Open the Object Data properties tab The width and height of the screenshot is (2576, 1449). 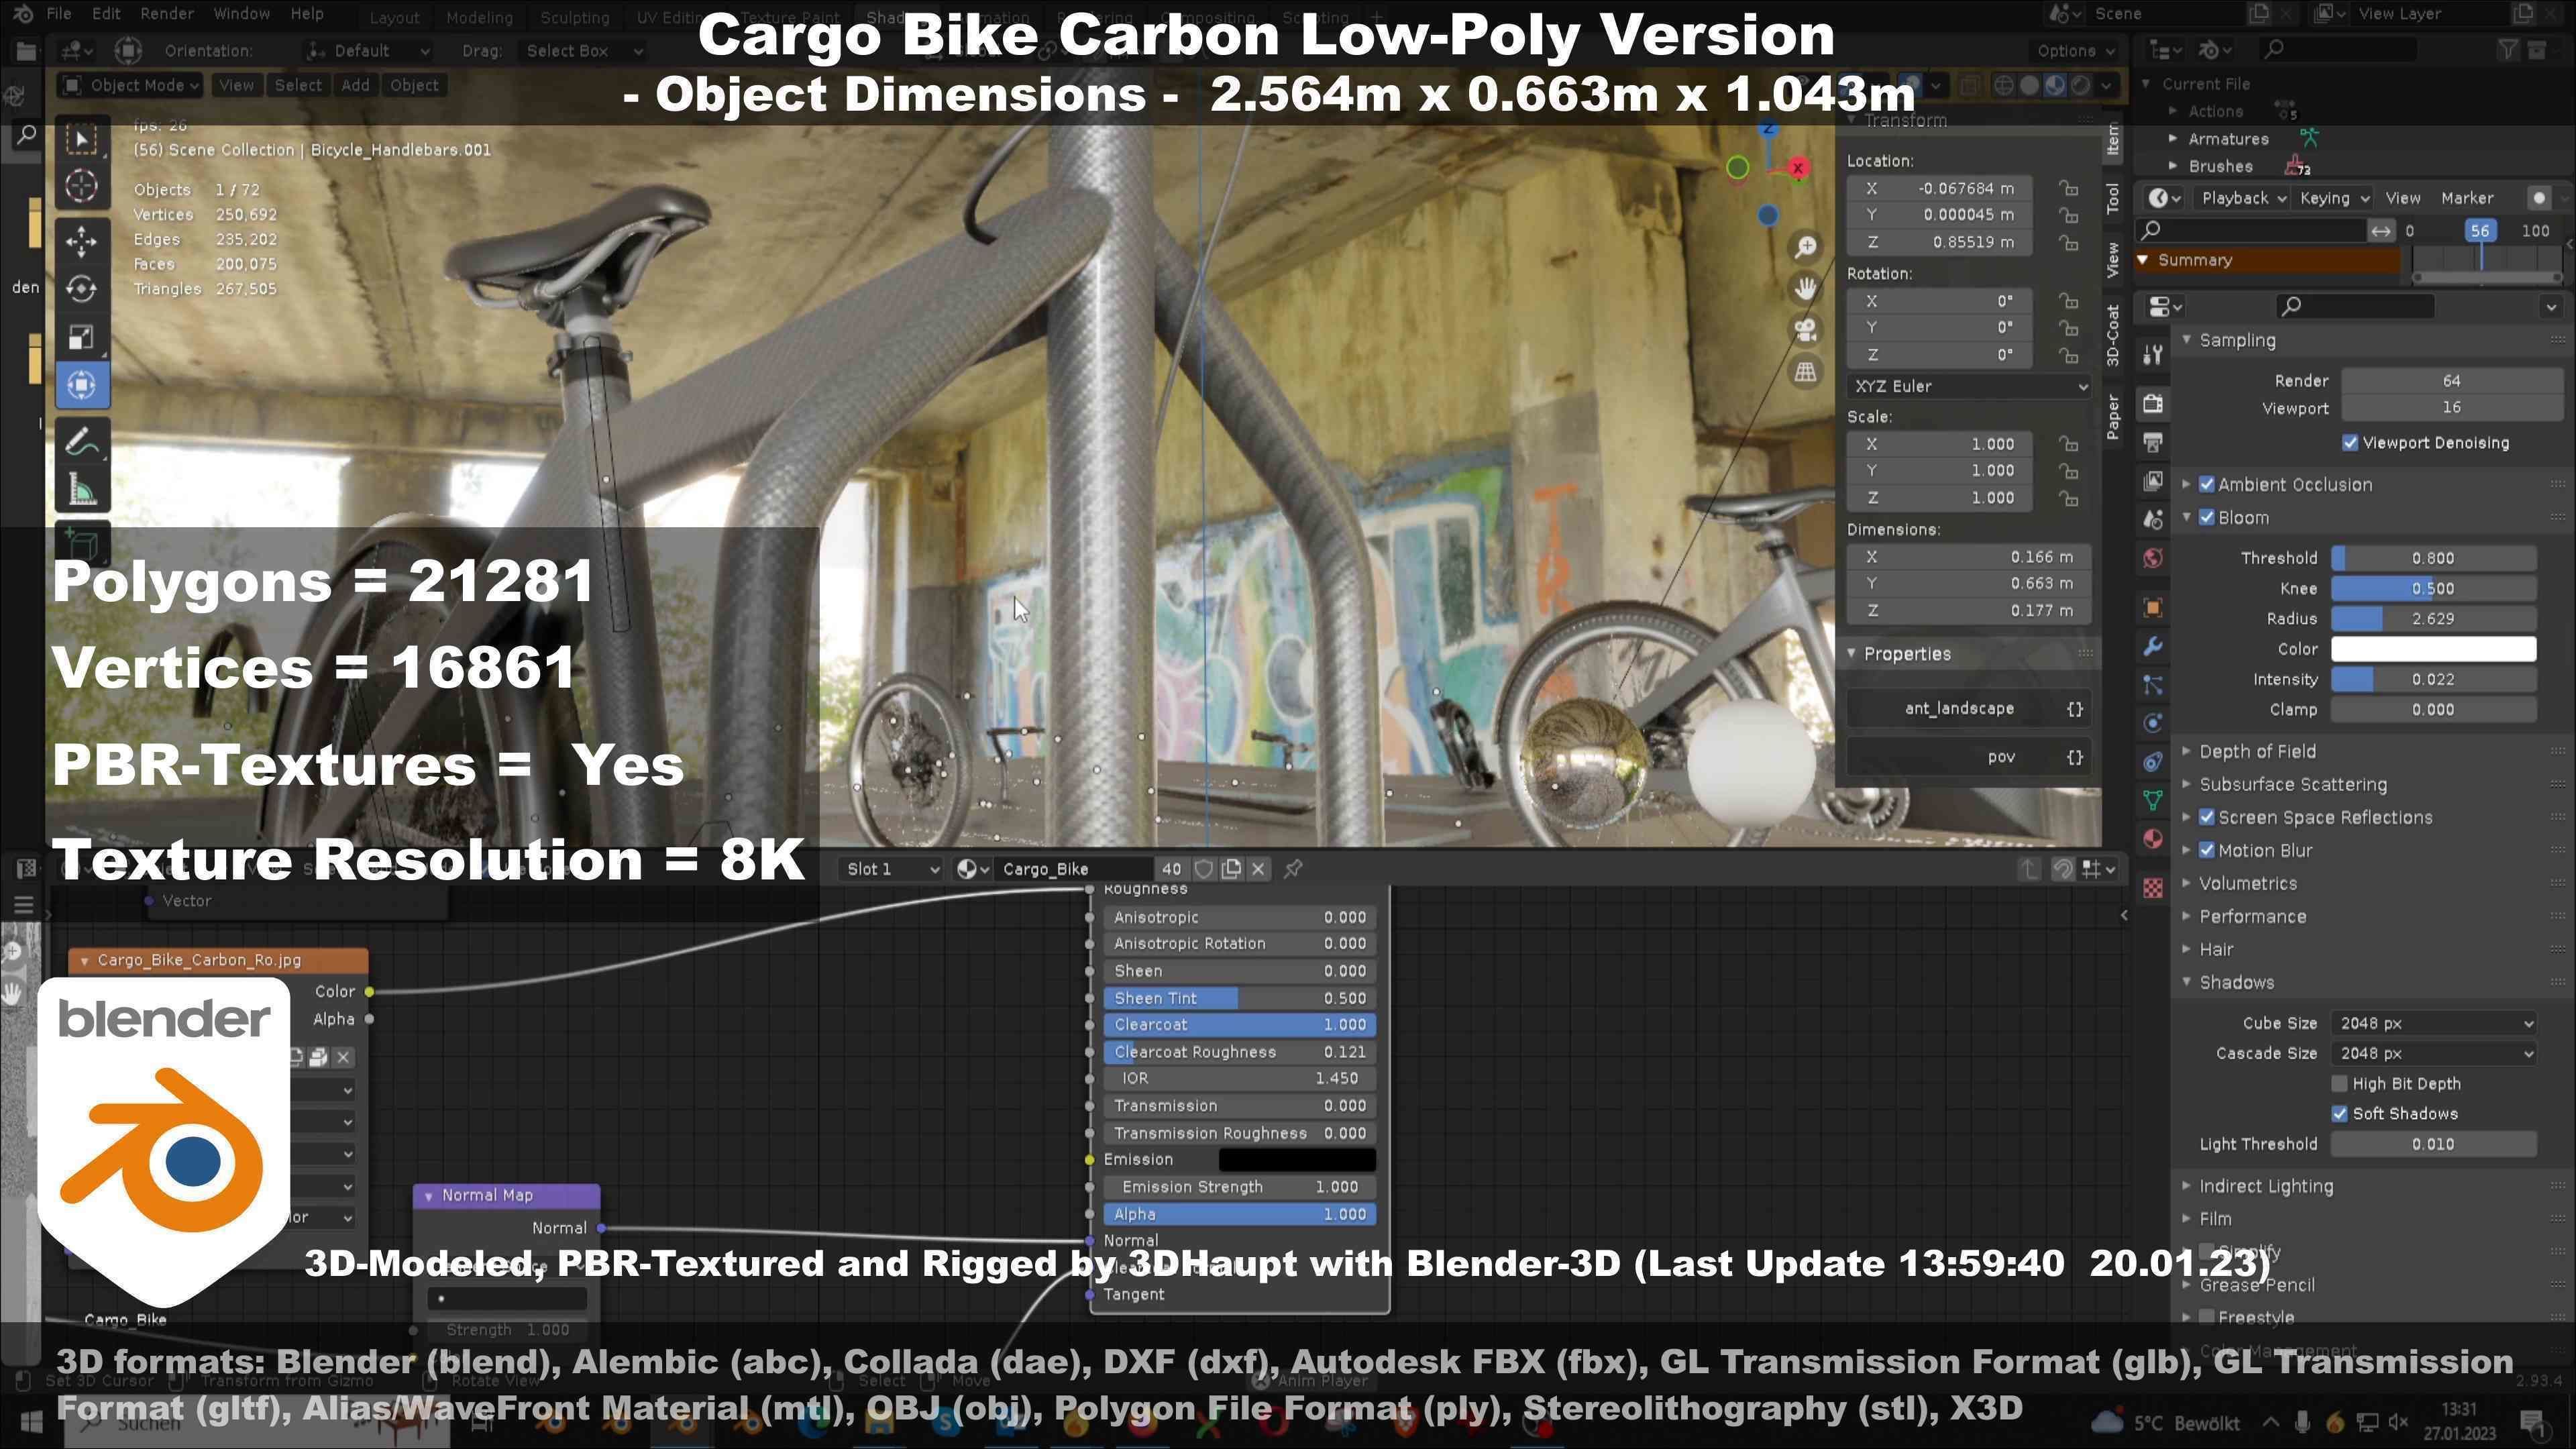coord(2153,800)
